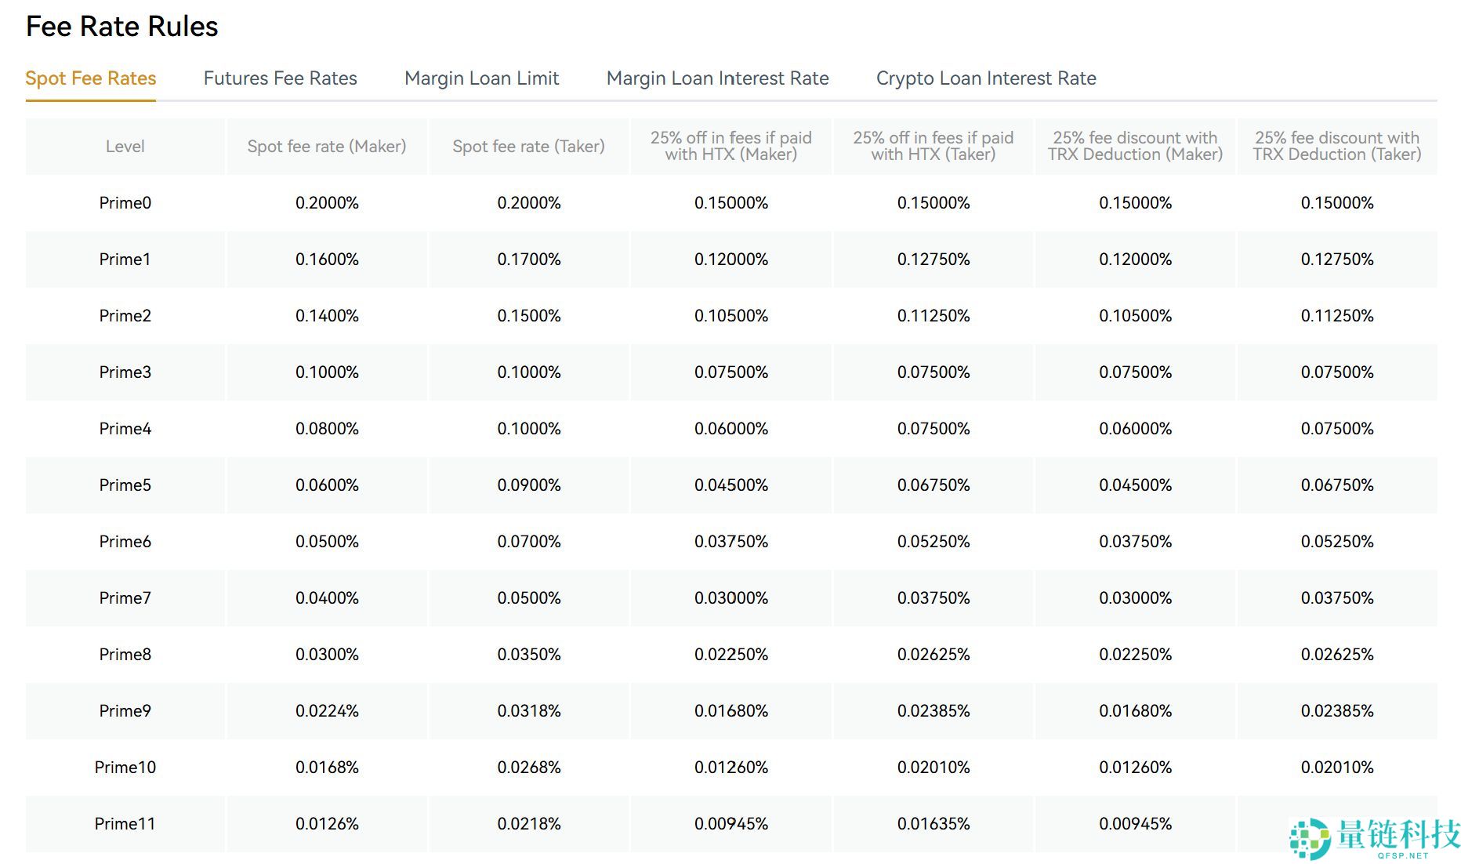Click Prime4 maker rate 0.0800%
This screenshot has height=864, width=1461.
327,429
